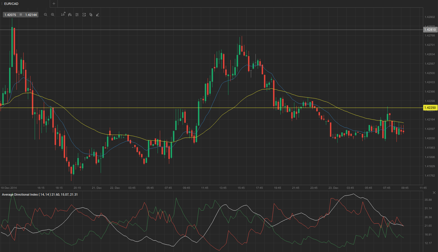Click the buy price 1.42144
The height and width of the screenshot is (252, 438).
31,15
